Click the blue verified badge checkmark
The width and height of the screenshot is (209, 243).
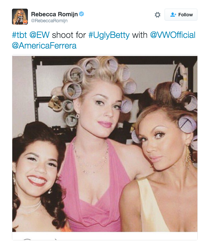point(82,14)
